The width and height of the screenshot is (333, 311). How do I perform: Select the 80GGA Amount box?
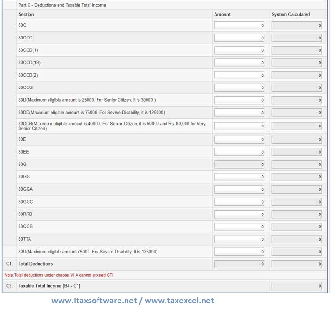point(239,189)
